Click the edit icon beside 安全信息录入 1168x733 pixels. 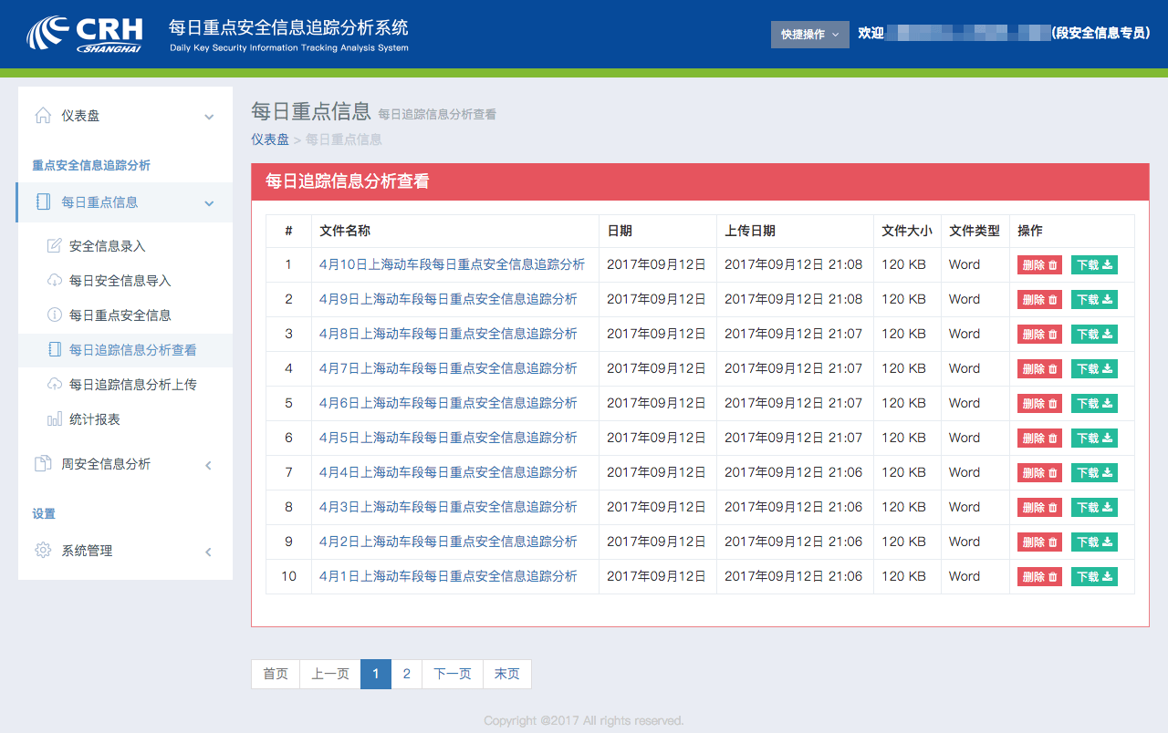55,246
